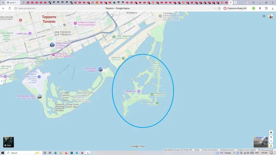Click the Radisson Blu hotel marker
Viewport: 276px width, 155px height.
tap(53, 55)
